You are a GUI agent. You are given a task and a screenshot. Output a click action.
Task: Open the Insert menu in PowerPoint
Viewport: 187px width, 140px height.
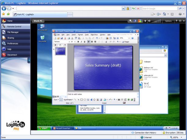(x=74, y=35)
